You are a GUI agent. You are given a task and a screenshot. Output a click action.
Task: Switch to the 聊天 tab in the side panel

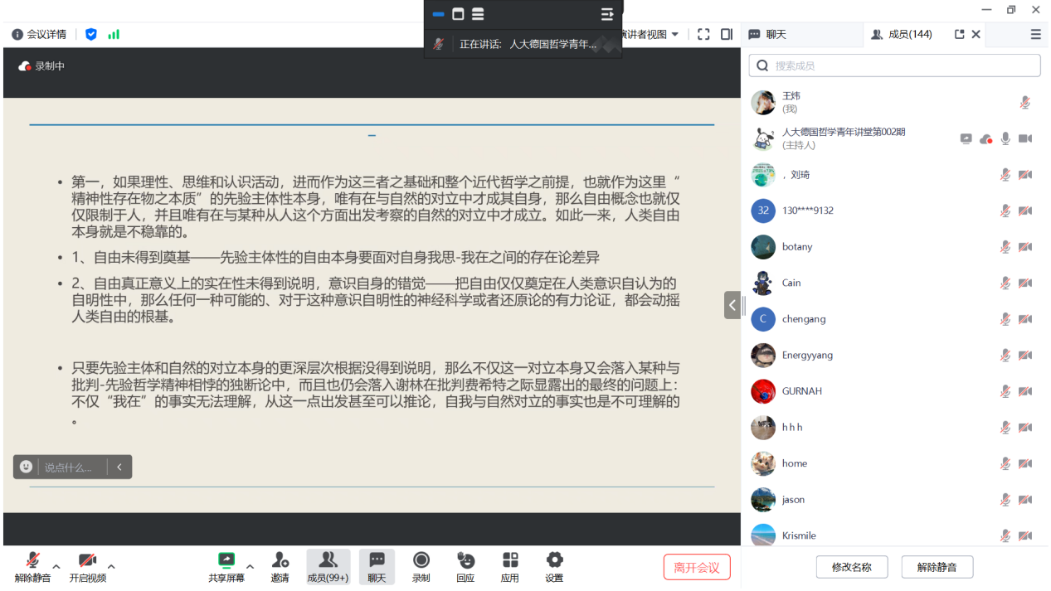tap(768, 34)
